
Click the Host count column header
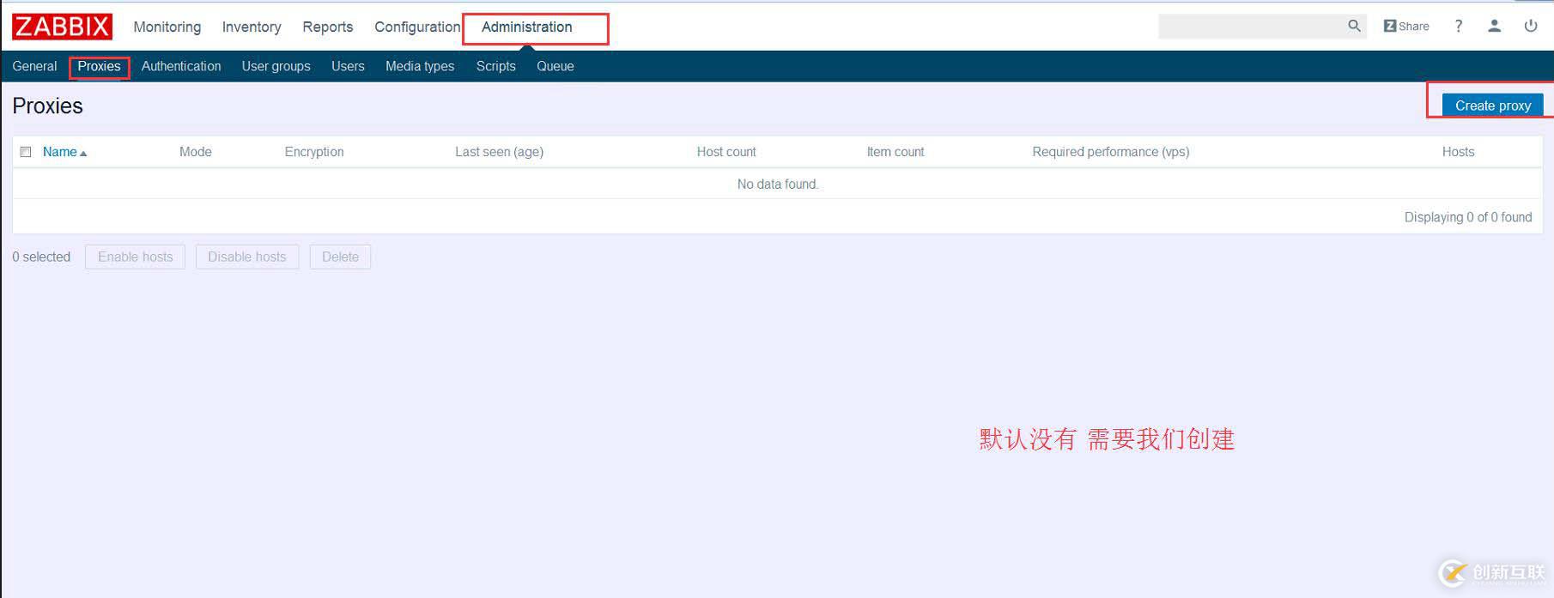[x=726, y=152]
